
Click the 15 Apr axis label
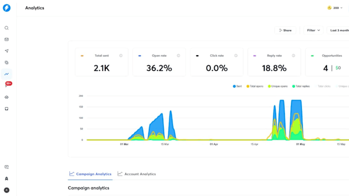point(255,144)
